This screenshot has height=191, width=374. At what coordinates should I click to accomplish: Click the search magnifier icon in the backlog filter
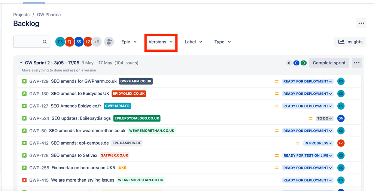(x=45, y=42)
